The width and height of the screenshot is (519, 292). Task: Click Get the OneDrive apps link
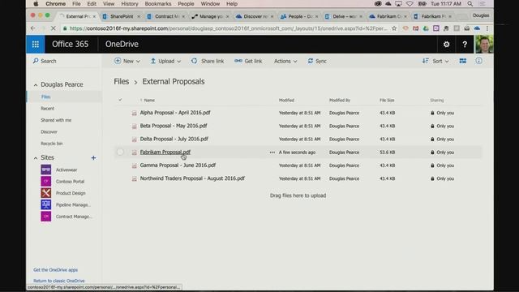coord(56,270)
